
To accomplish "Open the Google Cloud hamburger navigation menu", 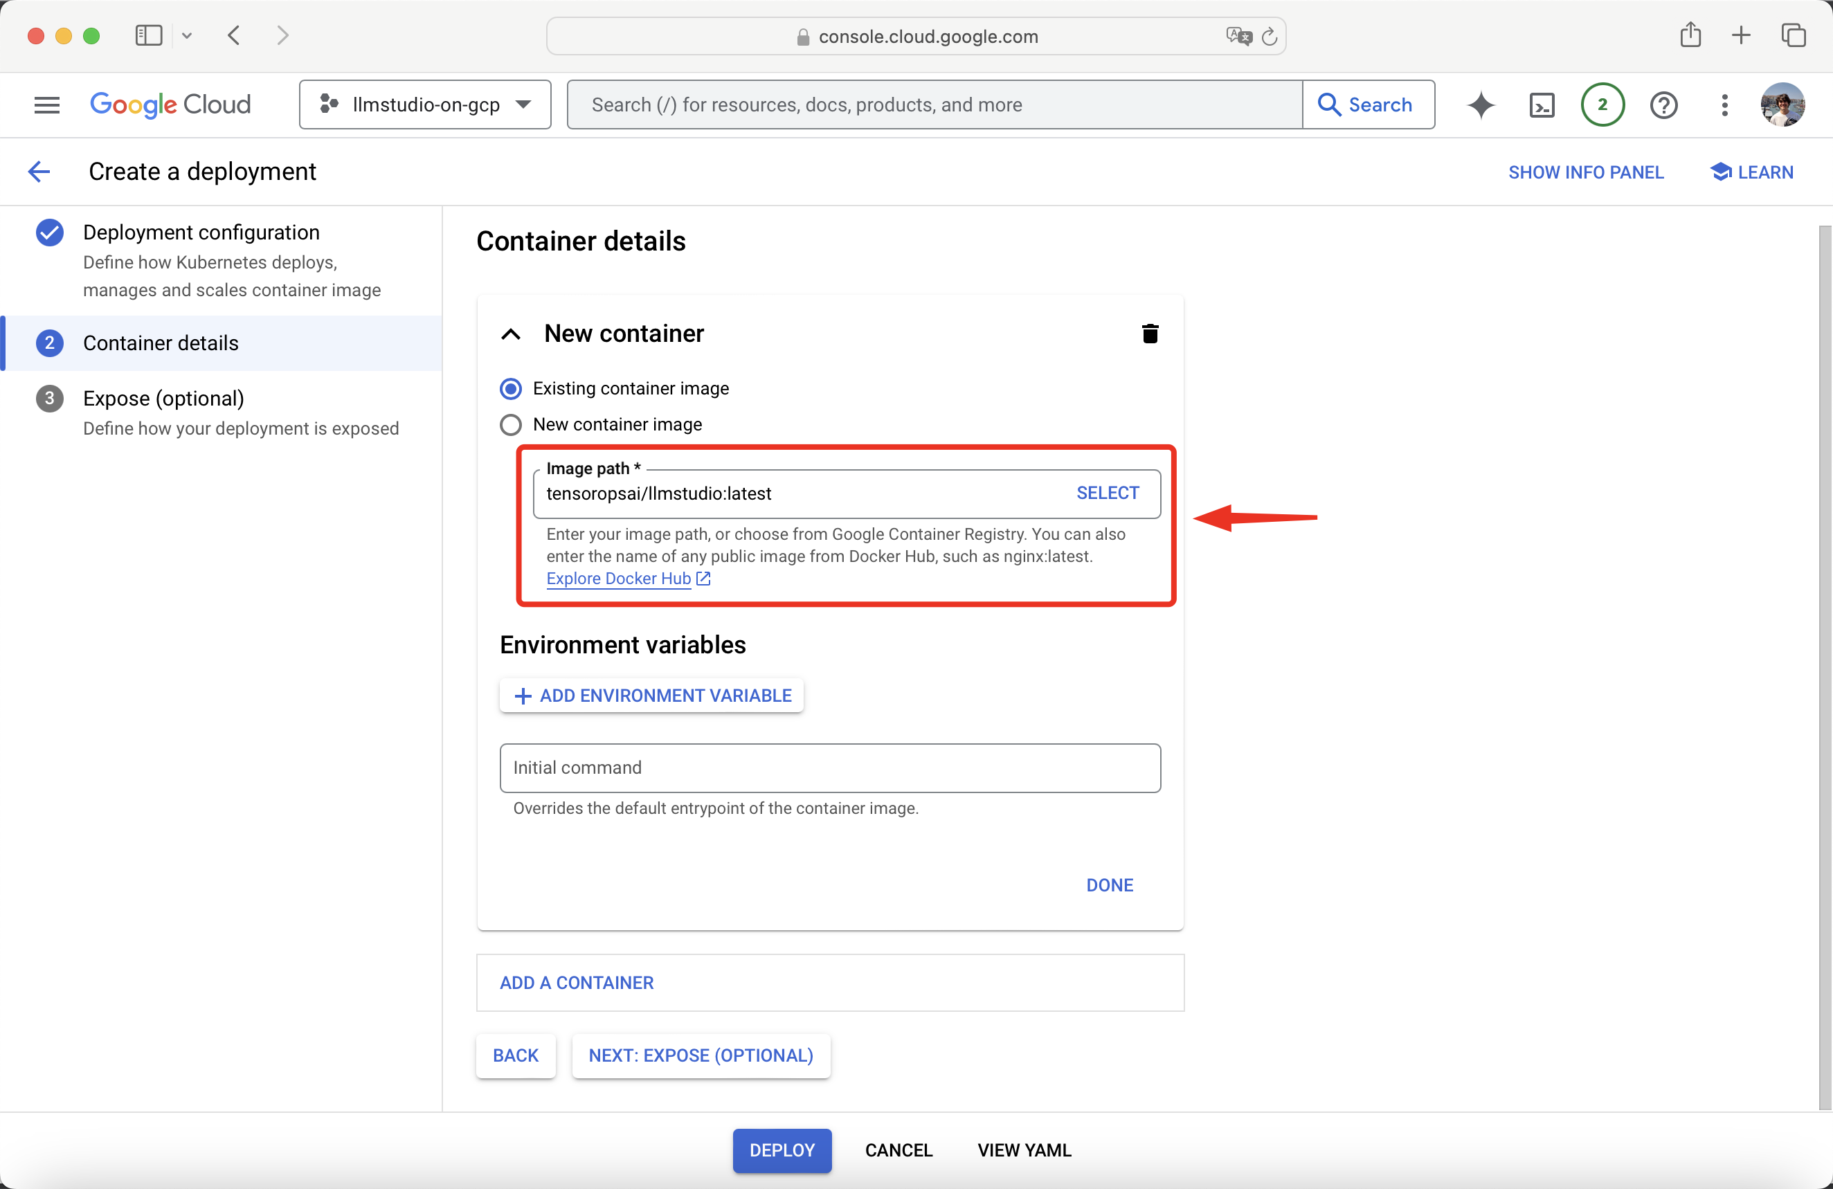I will click(47, 105).
